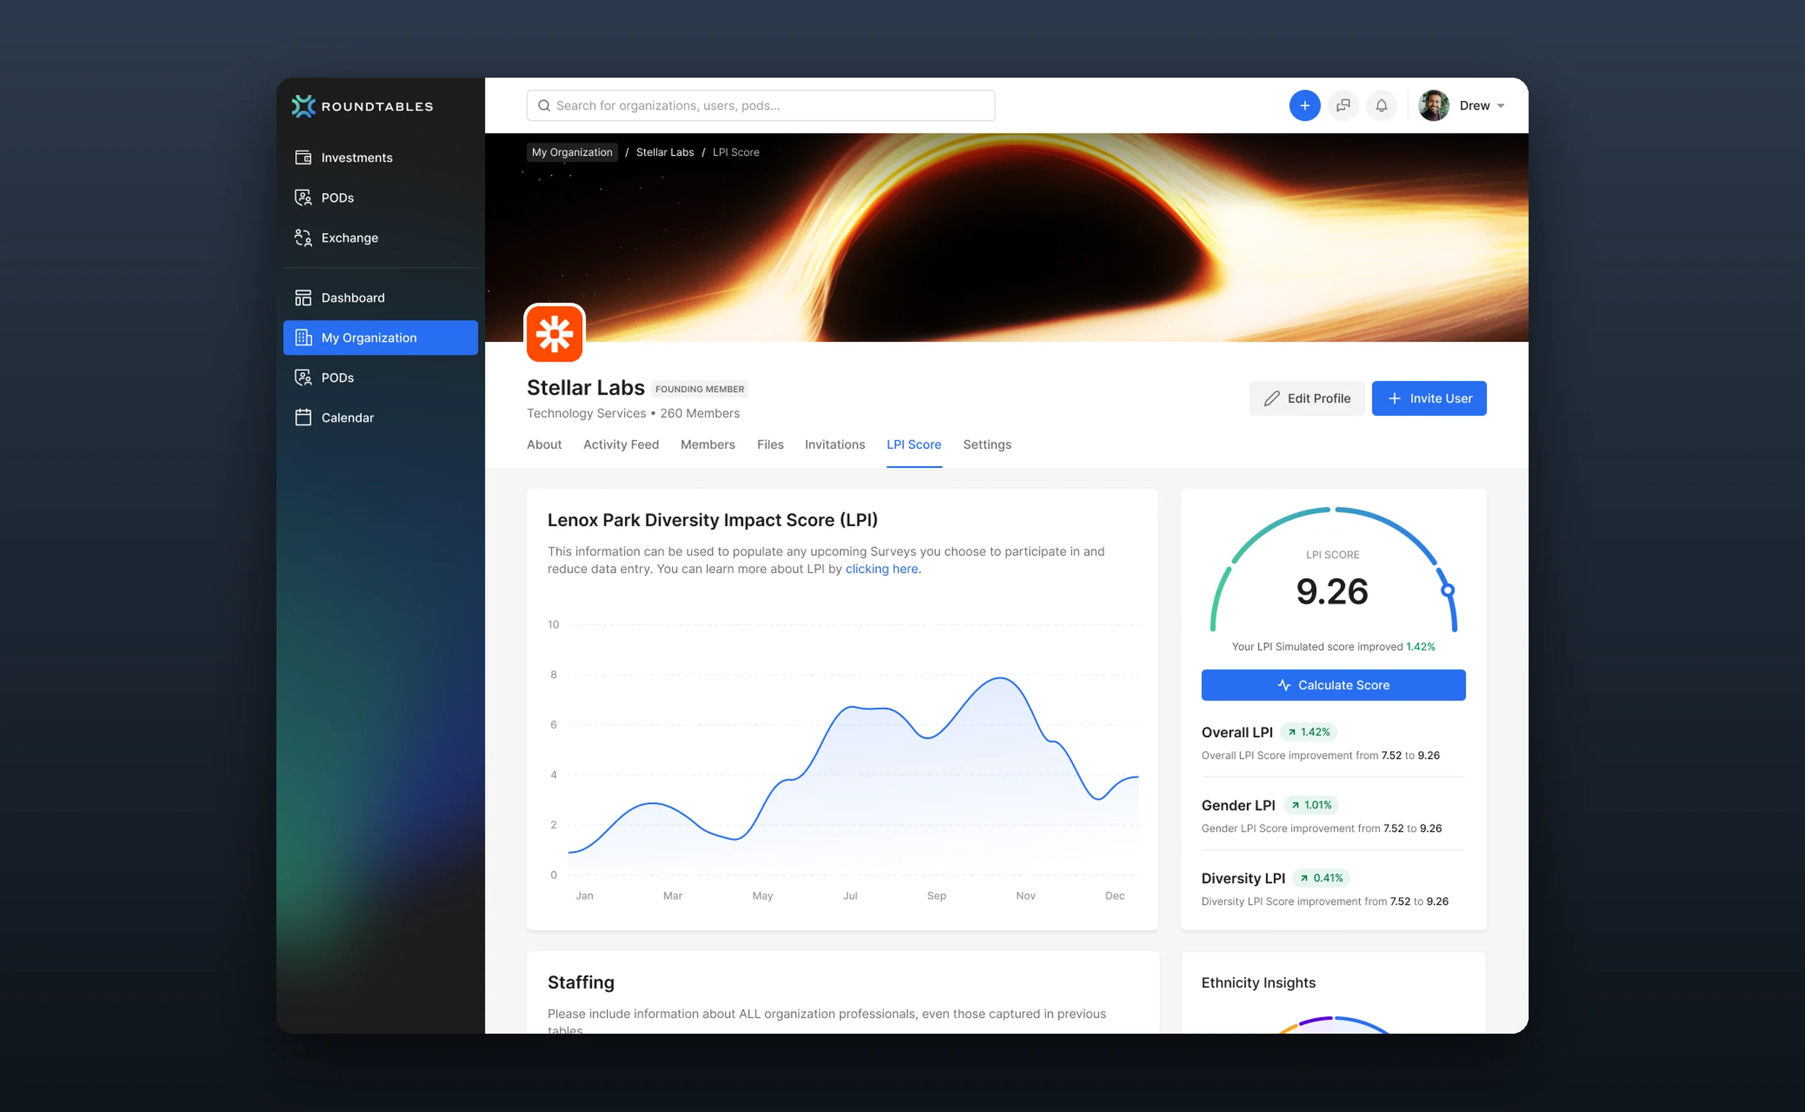
Task: Click 'Your LPI Simulated score improved' text
Action: (1317, 647)
